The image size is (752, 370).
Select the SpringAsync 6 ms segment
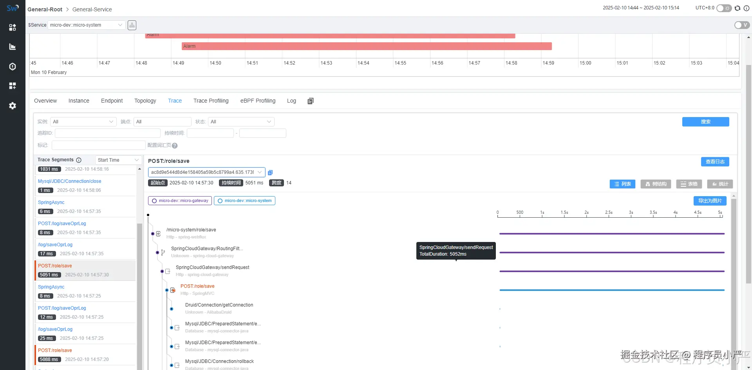[86, 207]
